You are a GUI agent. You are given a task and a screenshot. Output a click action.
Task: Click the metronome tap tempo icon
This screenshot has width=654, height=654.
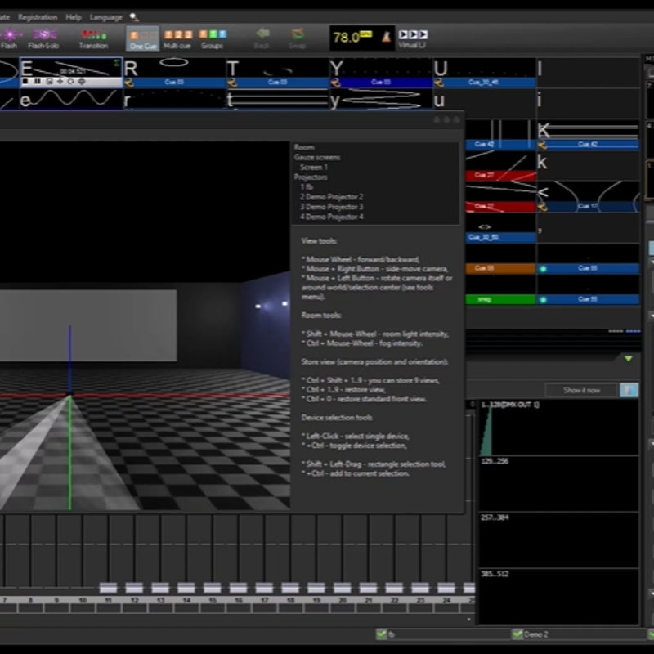(x=384, y=37)
